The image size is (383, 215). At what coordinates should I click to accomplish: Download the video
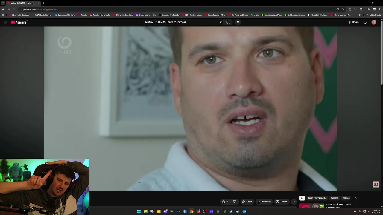coord(264,202)
